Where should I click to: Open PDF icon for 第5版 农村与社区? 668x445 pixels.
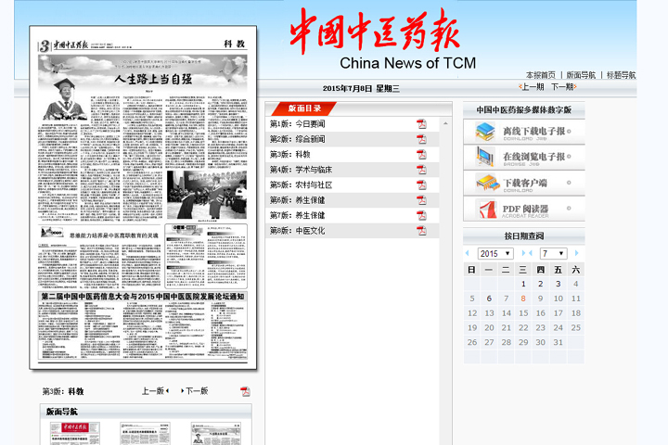coord(421,184)
